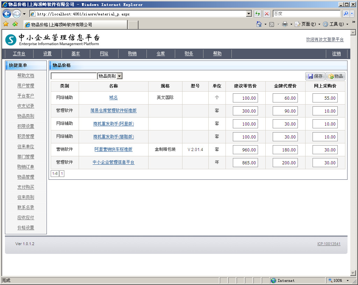358x285 pixels.
Task: Open the 仓库 menu in navigation bar
Action: click(160, 54)
